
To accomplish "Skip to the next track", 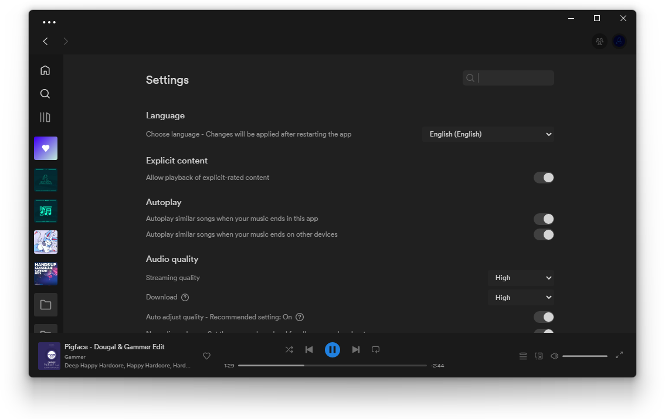I will pos(356,349).
